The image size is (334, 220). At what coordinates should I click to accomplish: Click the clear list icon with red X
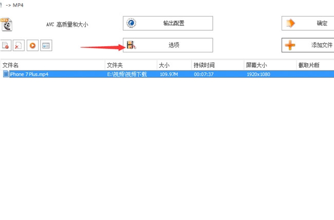(18, 45)
